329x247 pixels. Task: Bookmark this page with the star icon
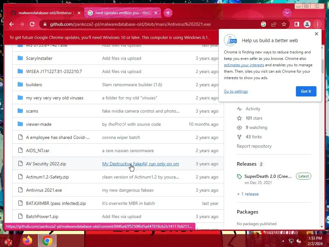tap(284, 24)
